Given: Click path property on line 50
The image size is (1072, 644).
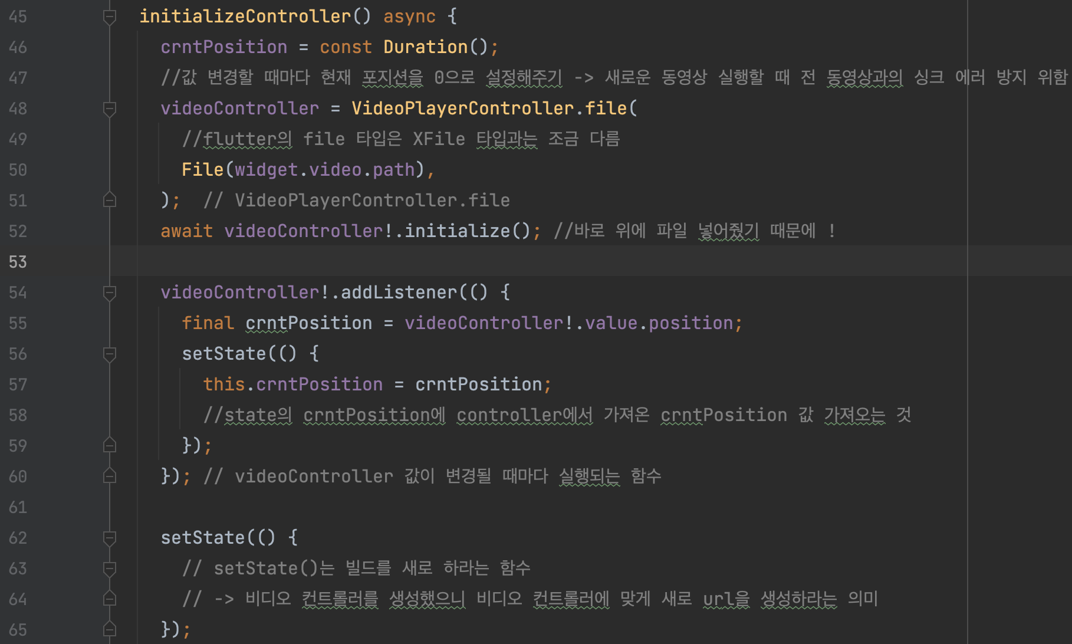Looking at the screenshot, I should [x=394, y=170].
